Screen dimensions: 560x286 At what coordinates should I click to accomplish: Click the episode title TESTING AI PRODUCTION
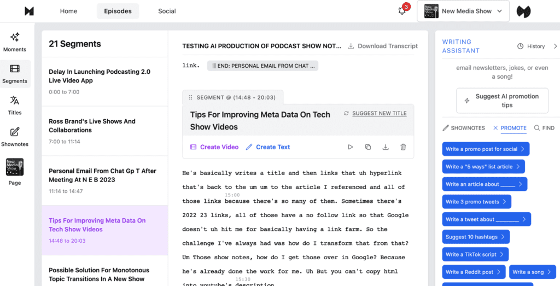pos(262,46)
